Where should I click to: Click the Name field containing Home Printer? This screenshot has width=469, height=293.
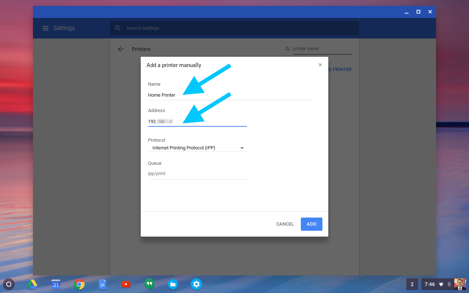click(230, 95)
